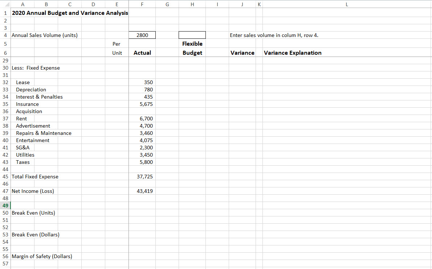Select the sales volume input cell in column H

pyautogui.click(x=192, y=35)
